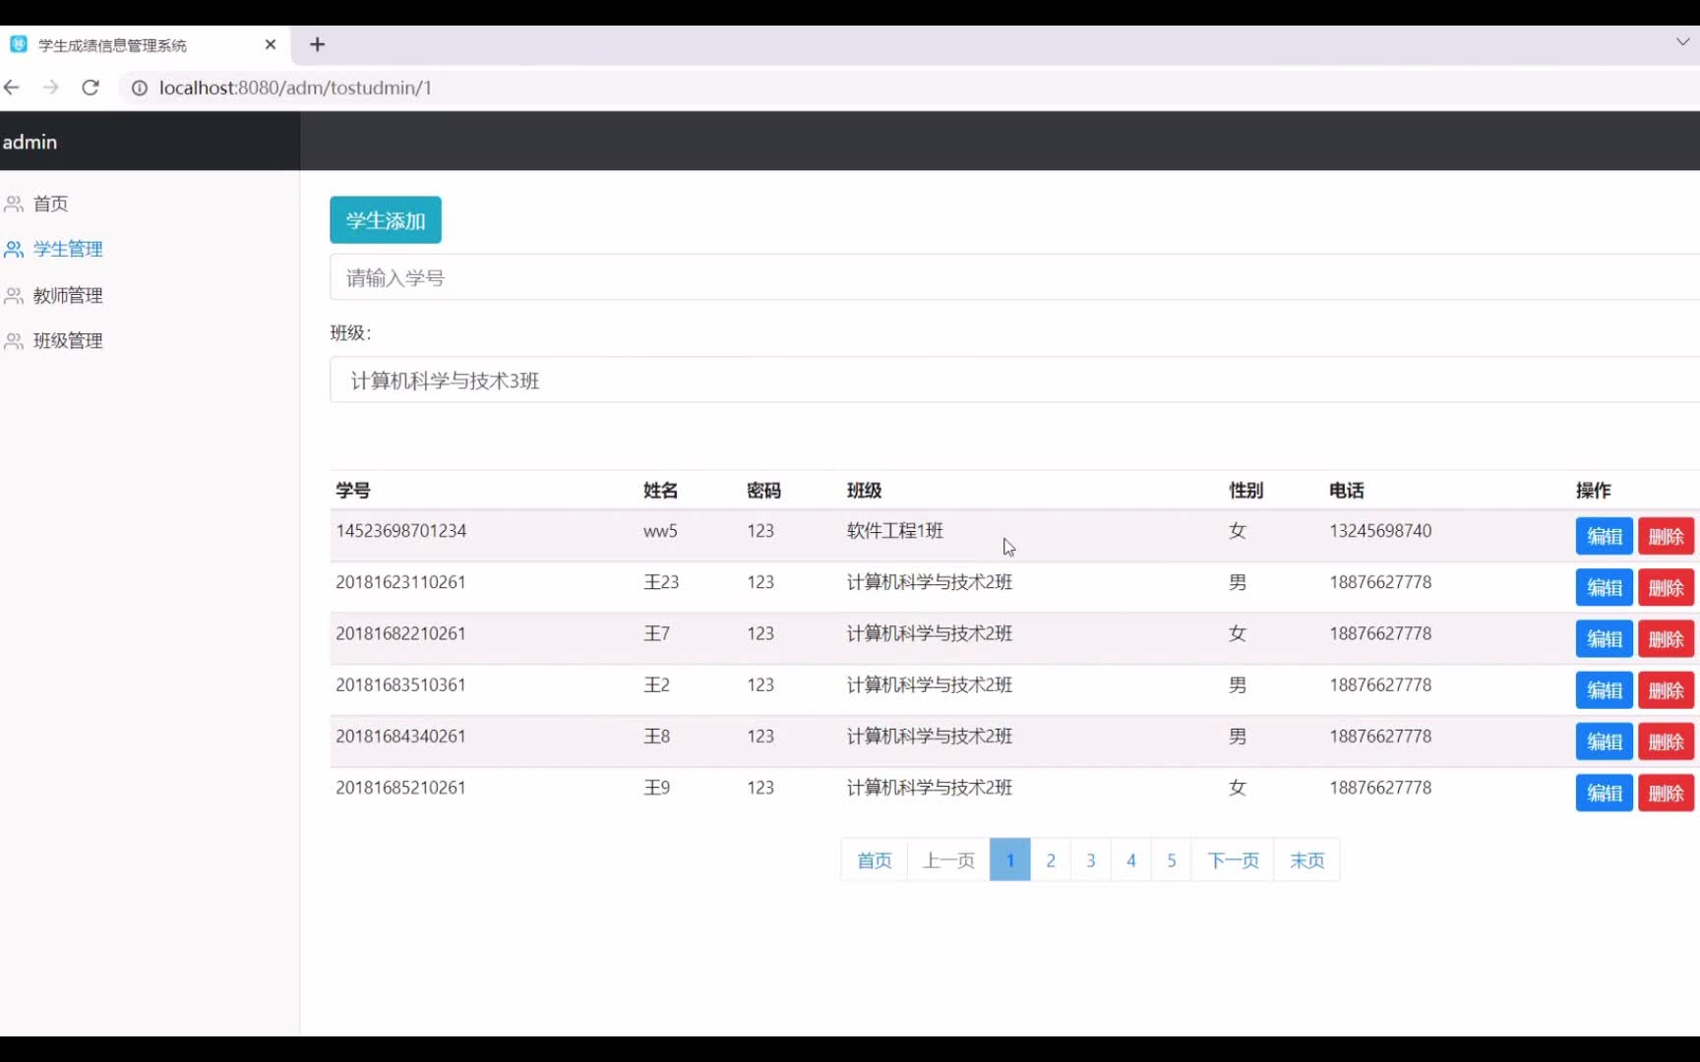Jump to 末页 last page
The width and height of the screenshot is (1700, 1062).
tap(1306, 859)
